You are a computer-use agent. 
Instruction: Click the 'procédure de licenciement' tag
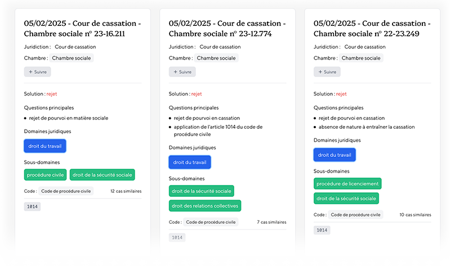click(x=347, y=183)
